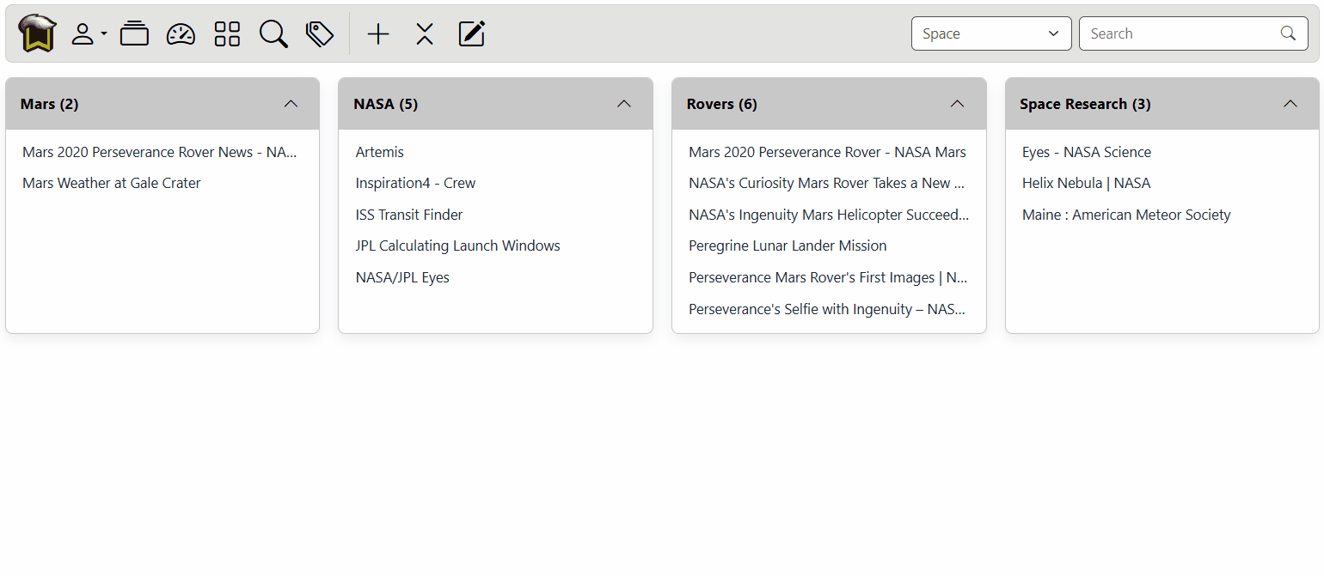Open NASA's Ingenuity Mars Helicopter bookmark
Screen dimensions: 1324x576
[x=829, y=215]
